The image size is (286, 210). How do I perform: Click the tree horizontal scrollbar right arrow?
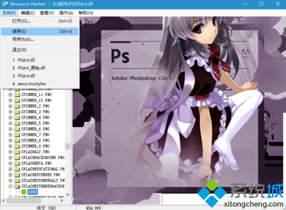pyautogui.click(x=61, y=201)
